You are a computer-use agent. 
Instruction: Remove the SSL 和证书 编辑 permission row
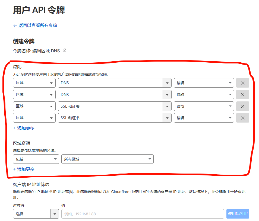click(242, 118)
